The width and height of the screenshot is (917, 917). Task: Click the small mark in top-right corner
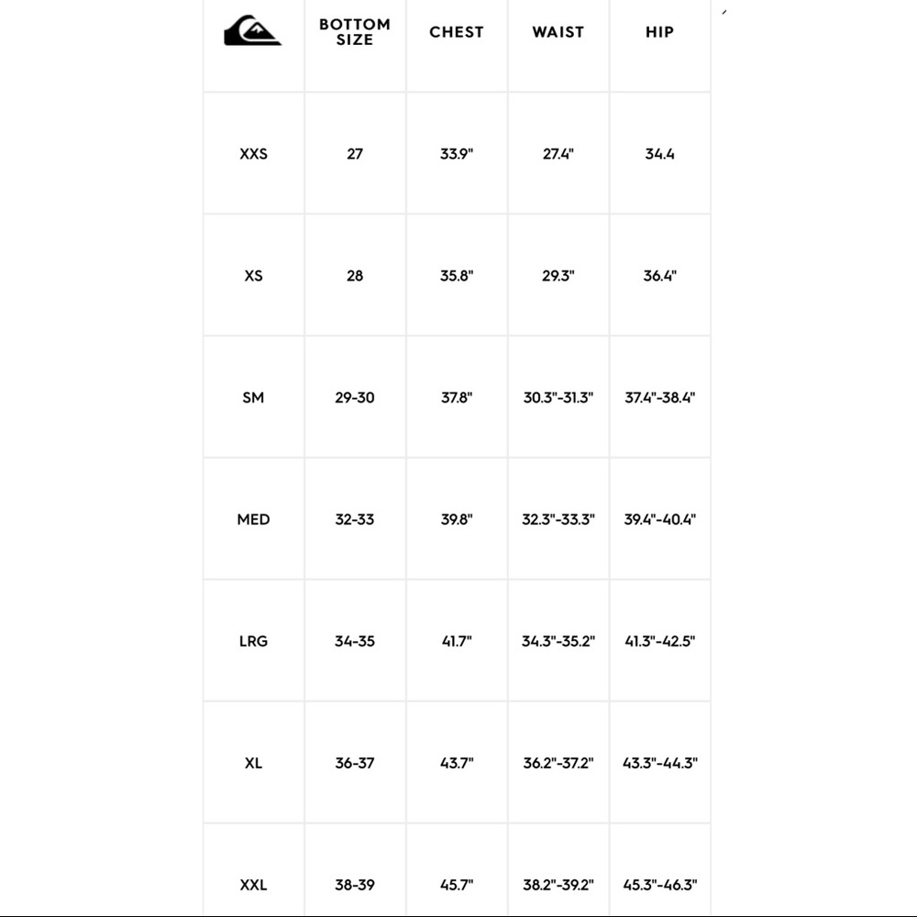point(724,12)
